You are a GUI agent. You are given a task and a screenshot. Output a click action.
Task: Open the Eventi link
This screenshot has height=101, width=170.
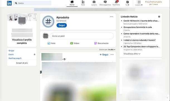point(11,55)
